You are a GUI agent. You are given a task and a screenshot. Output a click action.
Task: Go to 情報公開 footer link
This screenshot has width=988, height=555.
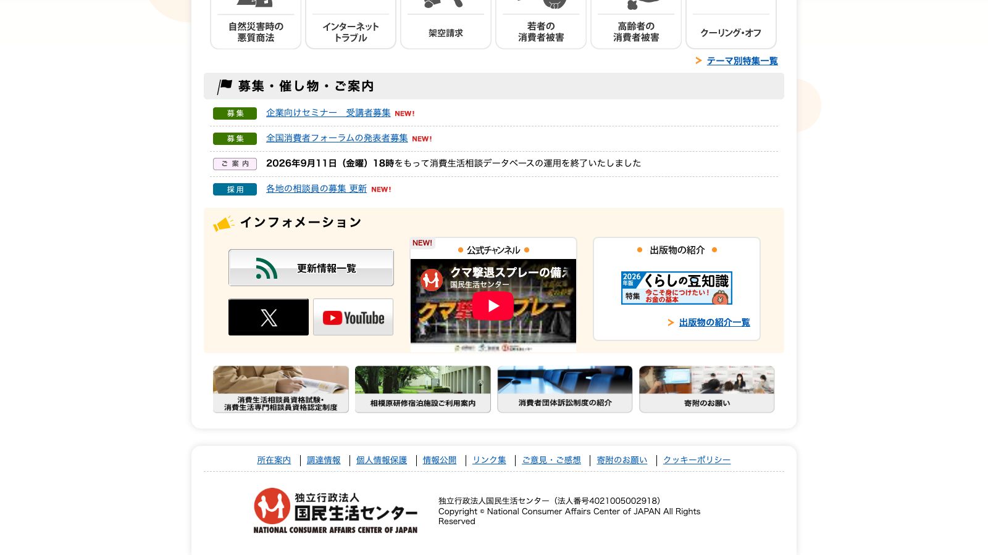point(440,460)
